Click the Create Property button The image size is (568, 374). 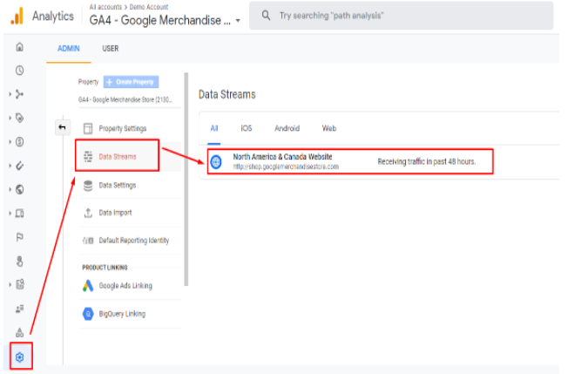(131, 82)
